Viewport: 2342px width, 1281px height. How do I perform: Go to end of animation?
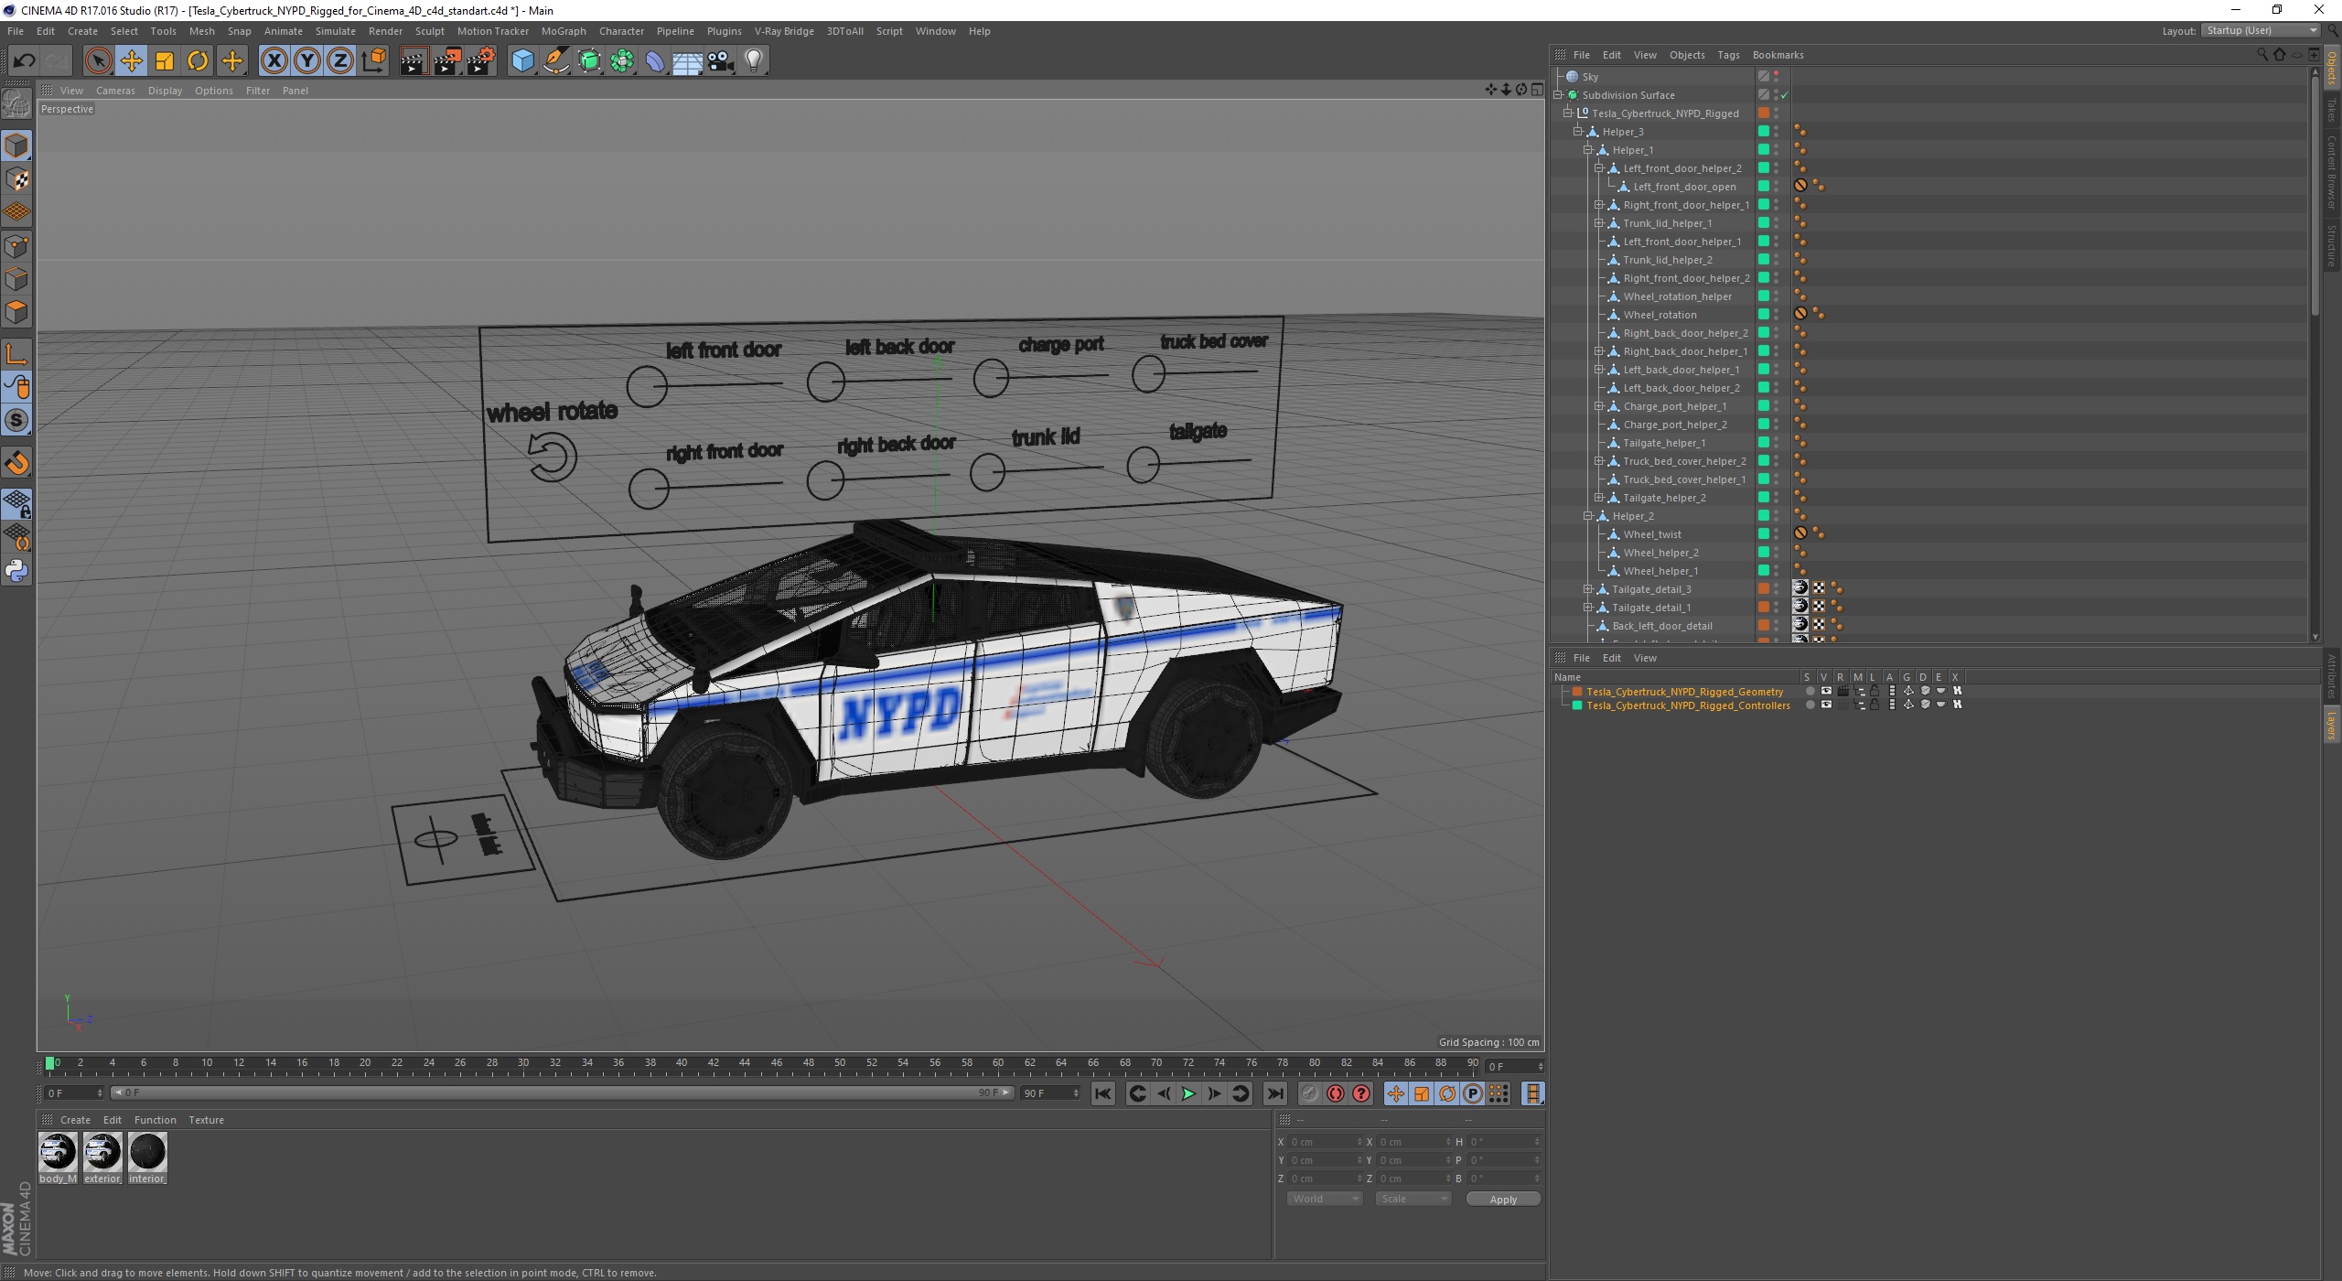coord(1274,1093)
